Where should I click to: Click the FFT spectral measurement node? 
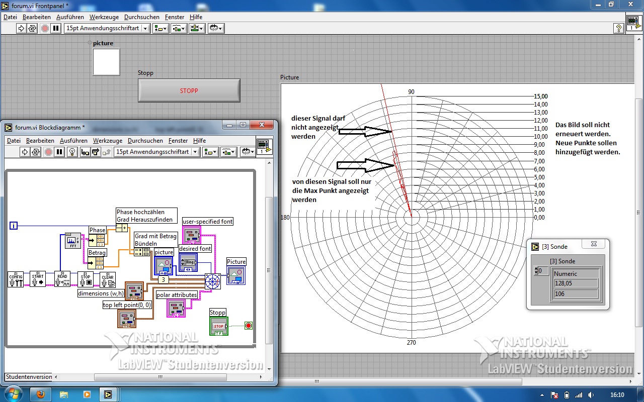(73, 241)
